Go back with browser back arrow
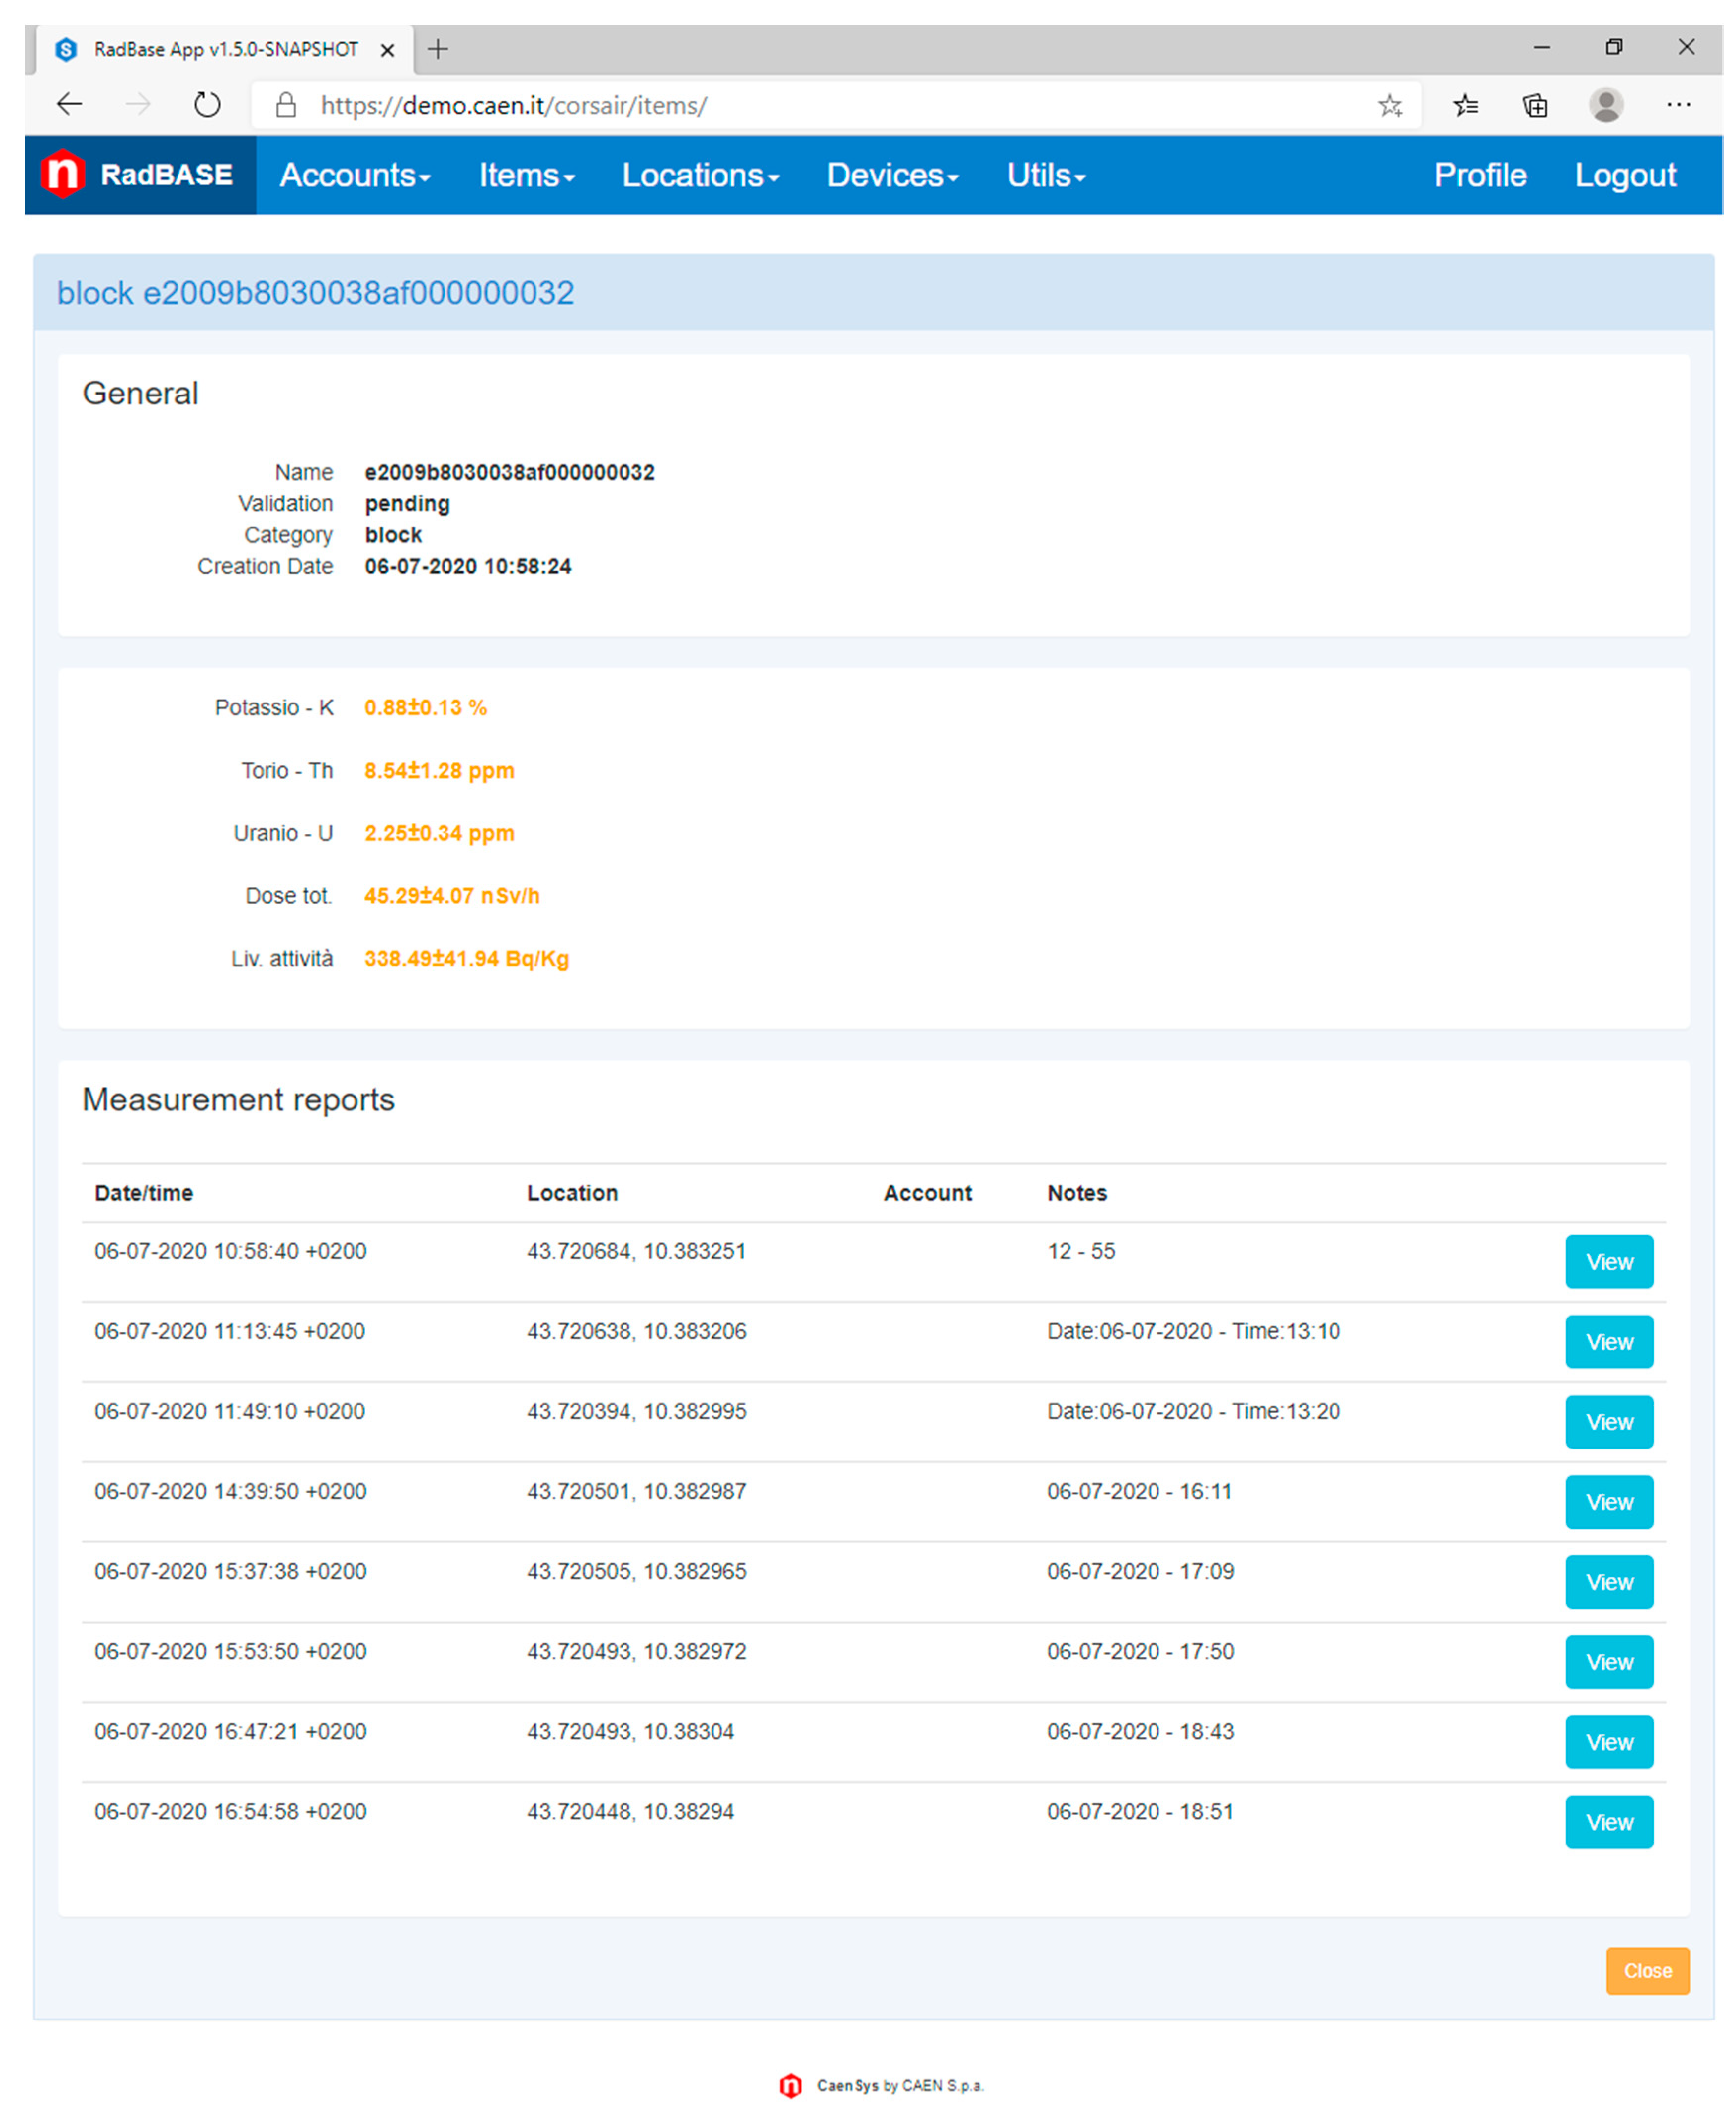1736x2108 pixels. click(x=69, y=105)
